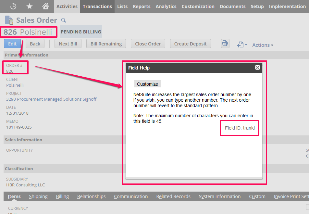Click the Next Bill button

(x=68, y=44)
